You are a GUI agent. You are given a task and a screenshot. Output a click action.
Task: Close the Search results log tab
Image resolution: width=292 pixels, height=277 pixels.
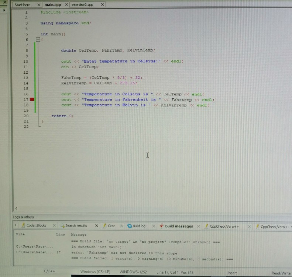coord(97,226)
